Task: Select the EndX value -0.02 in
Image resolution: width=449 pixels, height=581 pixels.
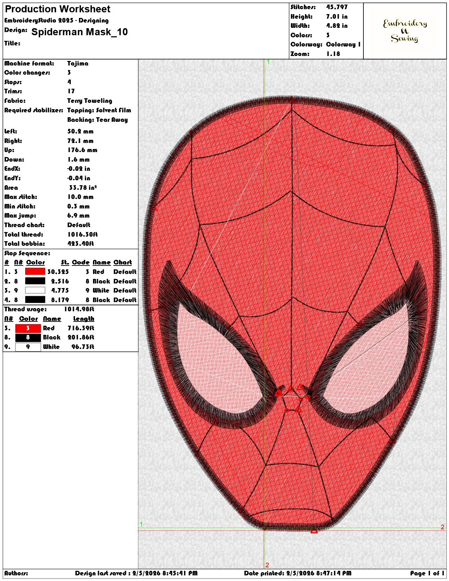Action: tap(79, 169)
